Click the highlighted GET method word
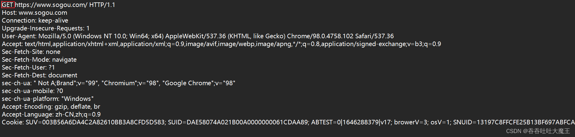 point(8,5)
